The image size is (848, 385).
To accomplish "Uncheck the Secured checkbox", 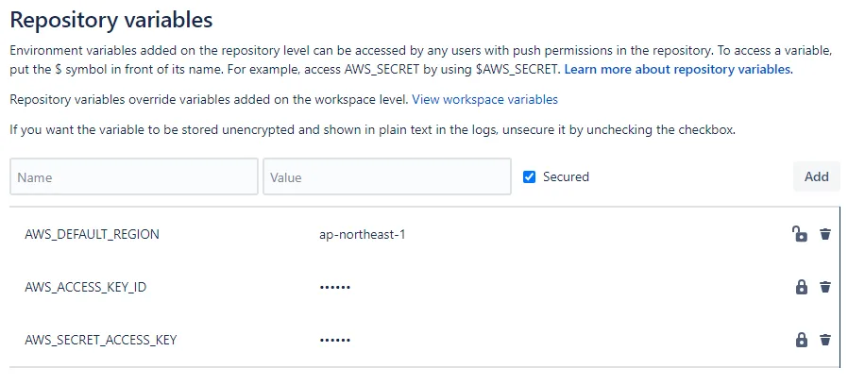I will point(530,176).
